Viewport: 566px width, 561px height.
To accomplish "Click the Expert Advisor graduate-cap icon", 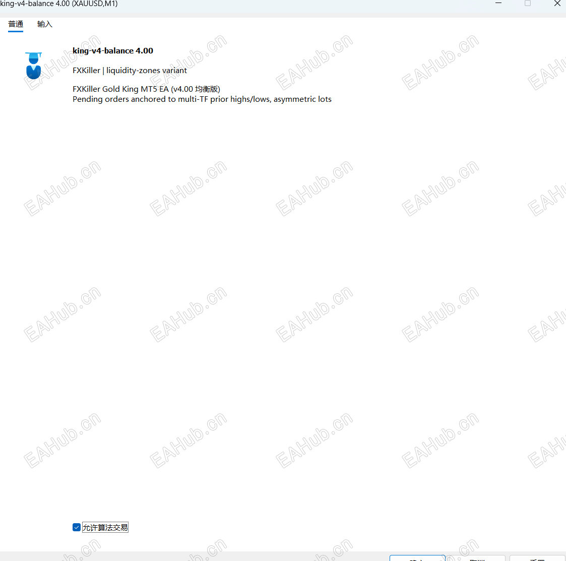I will (34, 66).
